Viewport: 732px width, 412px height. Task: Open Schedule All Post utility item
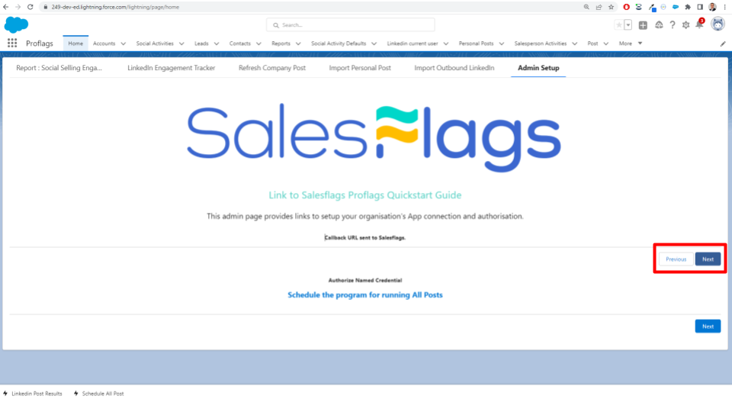(99, 394)
